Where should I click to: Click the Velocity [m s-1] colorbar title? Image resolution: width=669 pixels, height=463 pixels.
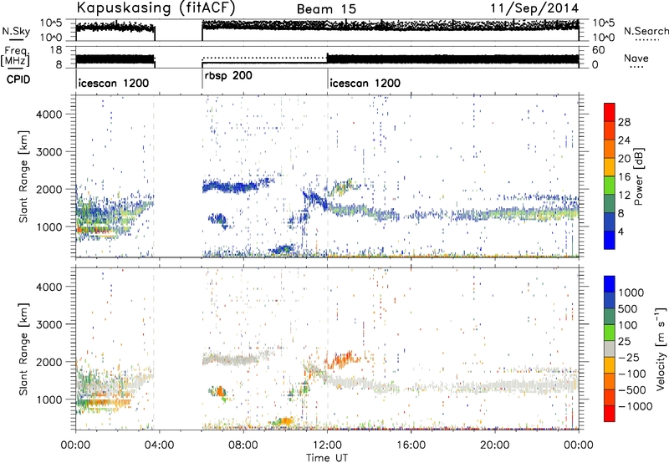[x=661, y=349]
